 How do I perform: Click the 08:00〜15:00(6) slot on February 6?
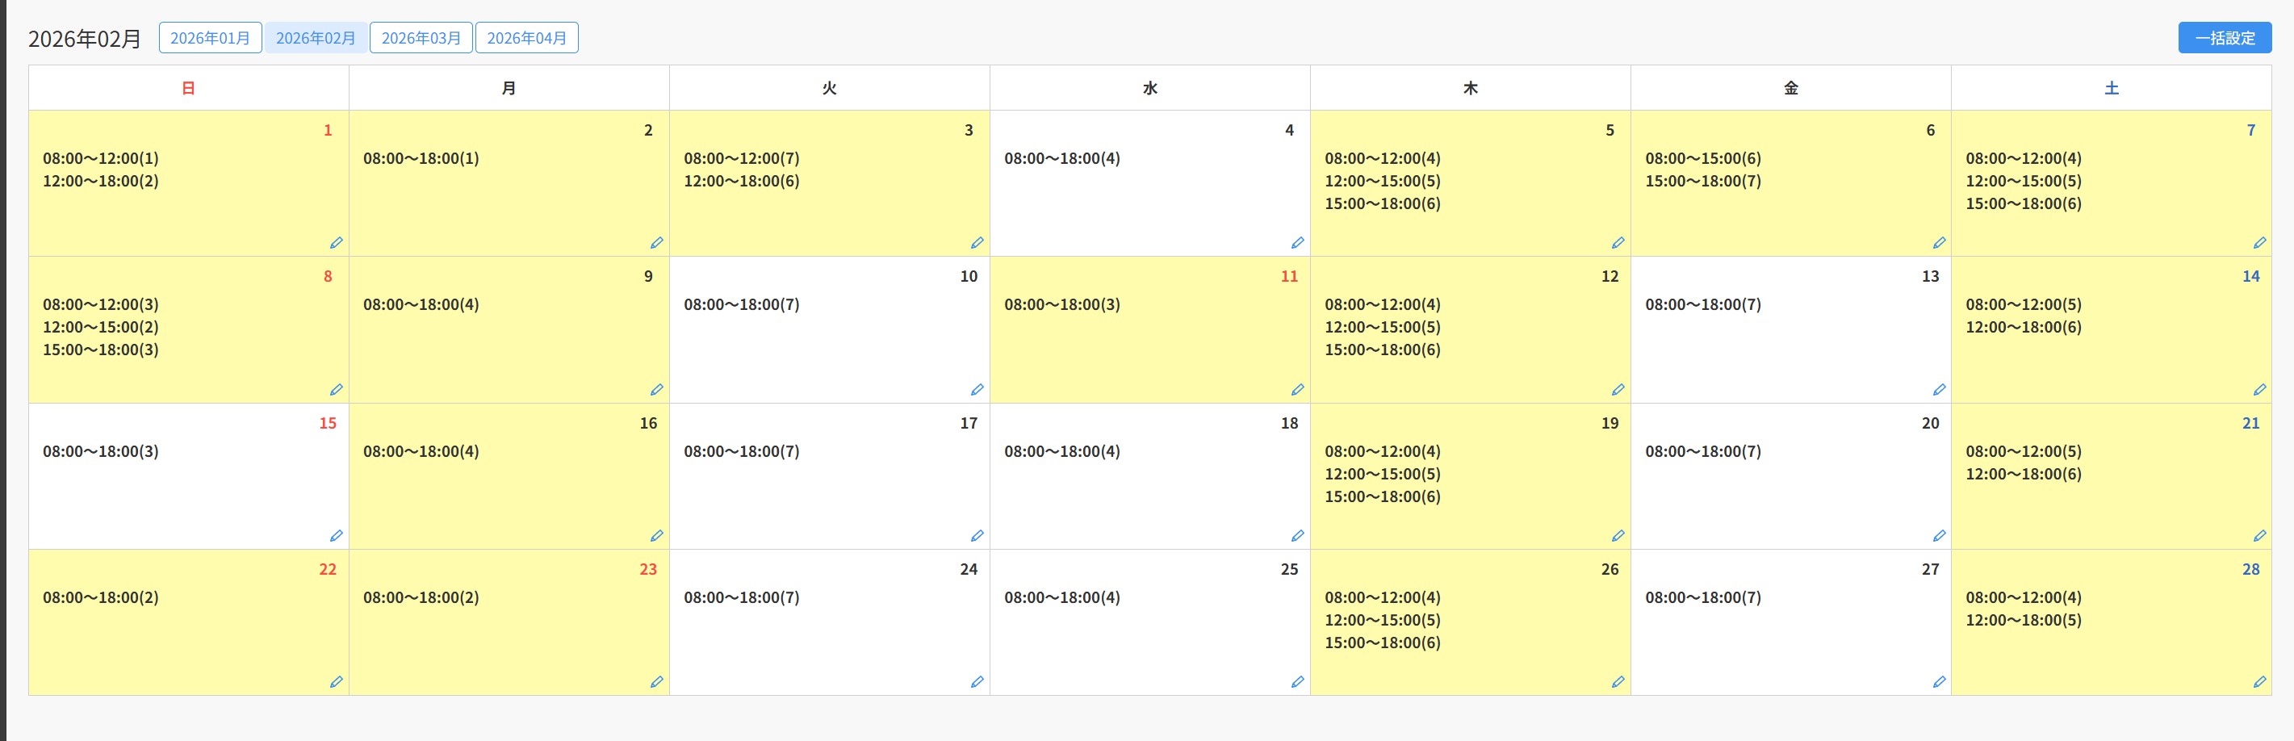pos(1702,158)
